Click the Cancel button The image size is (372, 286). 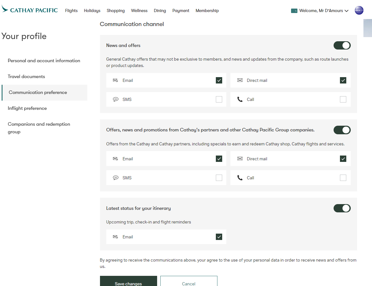click(x=189, y=281)
